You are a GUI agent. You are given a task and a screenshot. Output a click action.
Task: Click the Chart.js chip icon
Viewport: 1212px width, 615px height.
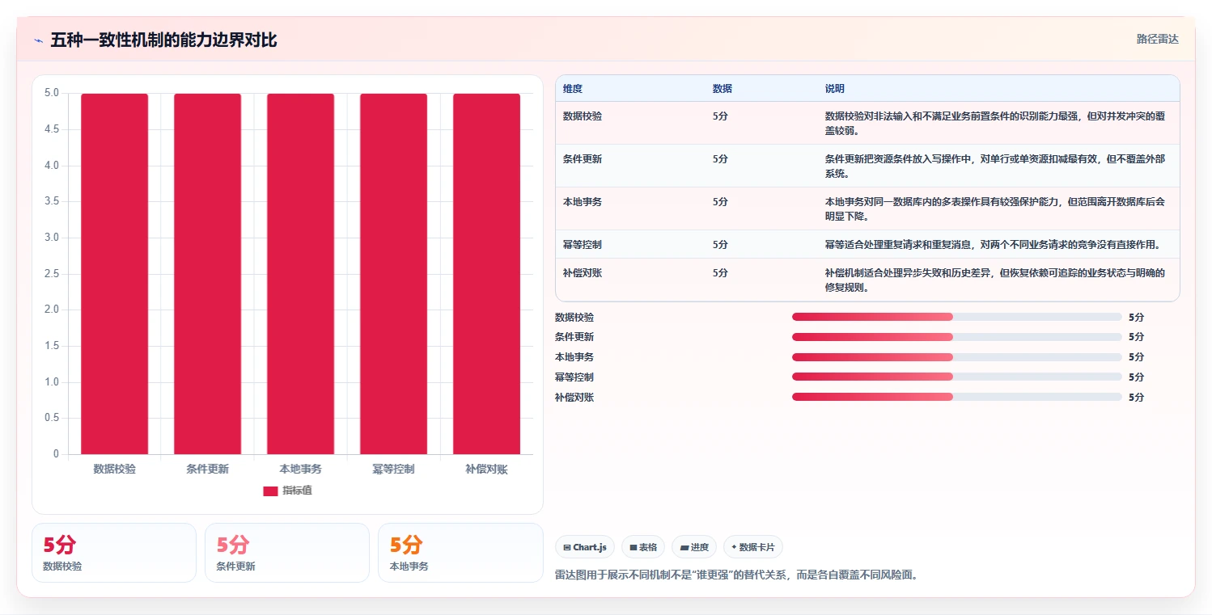[x=567, y=547]
